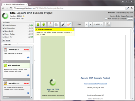Click the vertical splitter beside the comments panel

[34, 60]
